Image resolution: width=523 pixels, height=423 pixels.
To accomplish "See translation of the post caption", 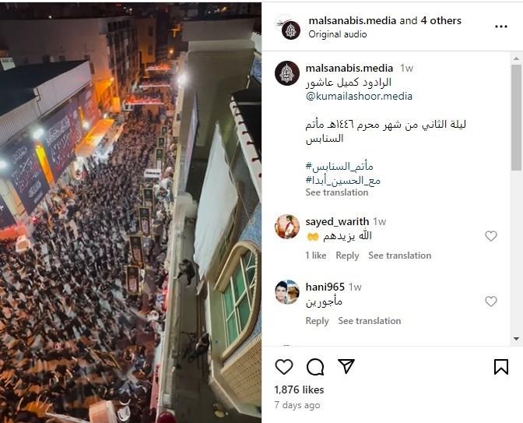I will [x=337, y=192].
